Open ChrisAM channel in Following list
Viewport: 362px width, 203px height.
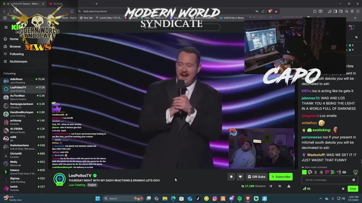coord(24,155)
